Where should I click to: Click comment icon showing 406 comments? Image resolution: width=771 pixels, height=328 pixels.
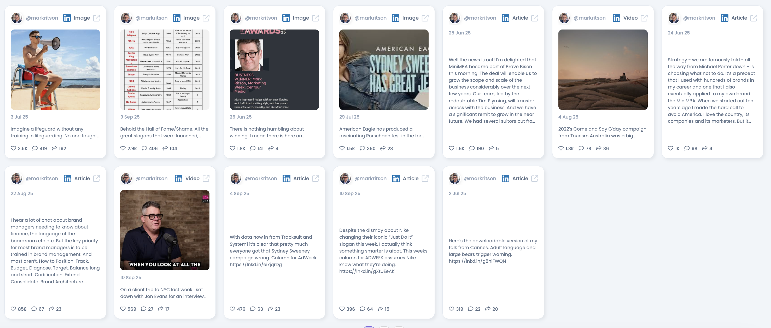coord(144,148)
